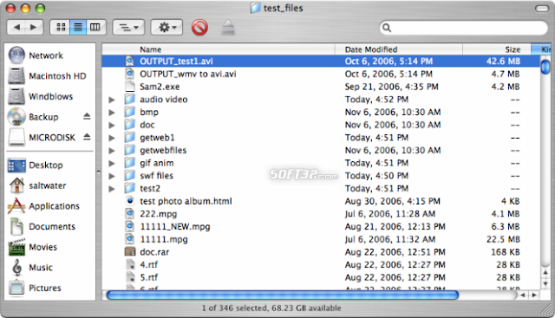Expand the audio video folder

(x=112, y=100)
